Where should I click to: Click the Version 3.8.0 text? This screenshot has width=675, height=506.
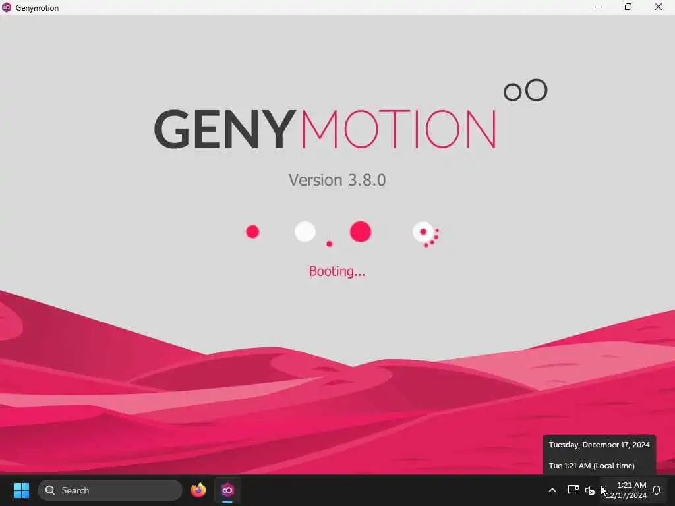pos(337,180)
